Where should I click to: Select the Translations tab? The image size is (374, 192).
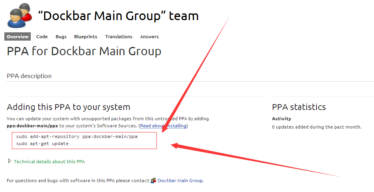(x=119, y=37)
